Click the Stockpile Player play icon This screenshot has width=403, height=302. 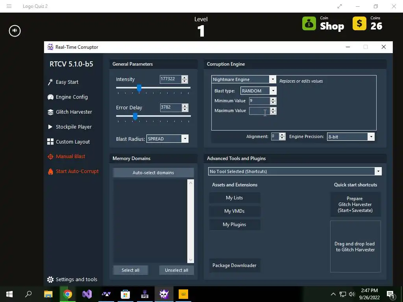[50, 127]
